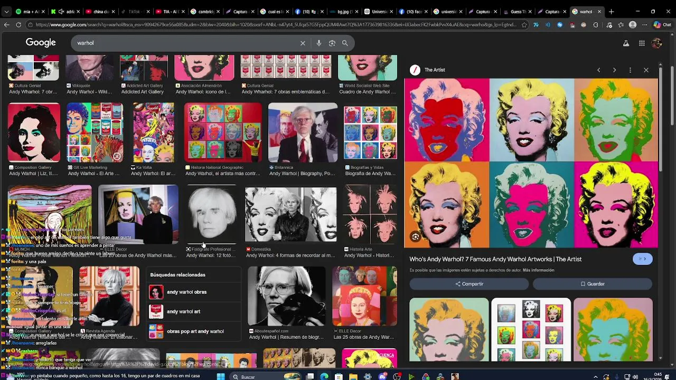Click the Google logo
Viewport: 676px width, 380px height.
(41, 43)
